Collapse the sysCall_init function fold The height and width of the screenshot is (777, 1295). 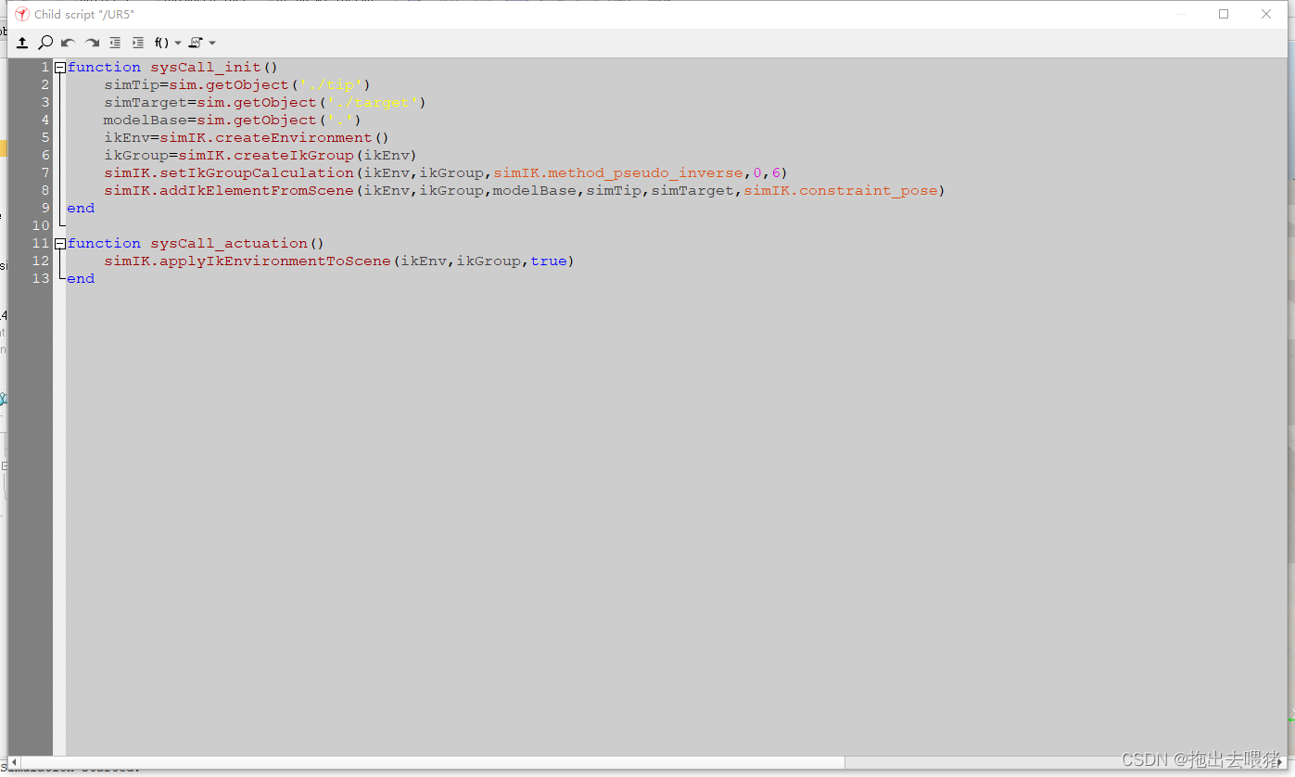(x=58, y=66)
